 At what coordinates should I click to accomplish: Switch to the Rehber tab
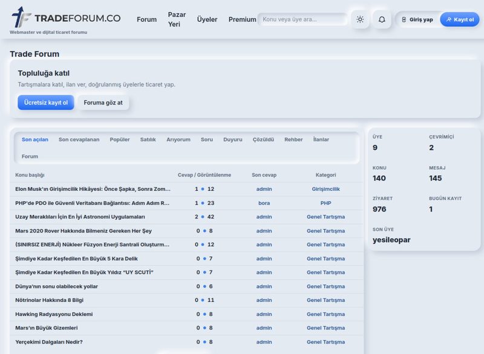[293, 140]
